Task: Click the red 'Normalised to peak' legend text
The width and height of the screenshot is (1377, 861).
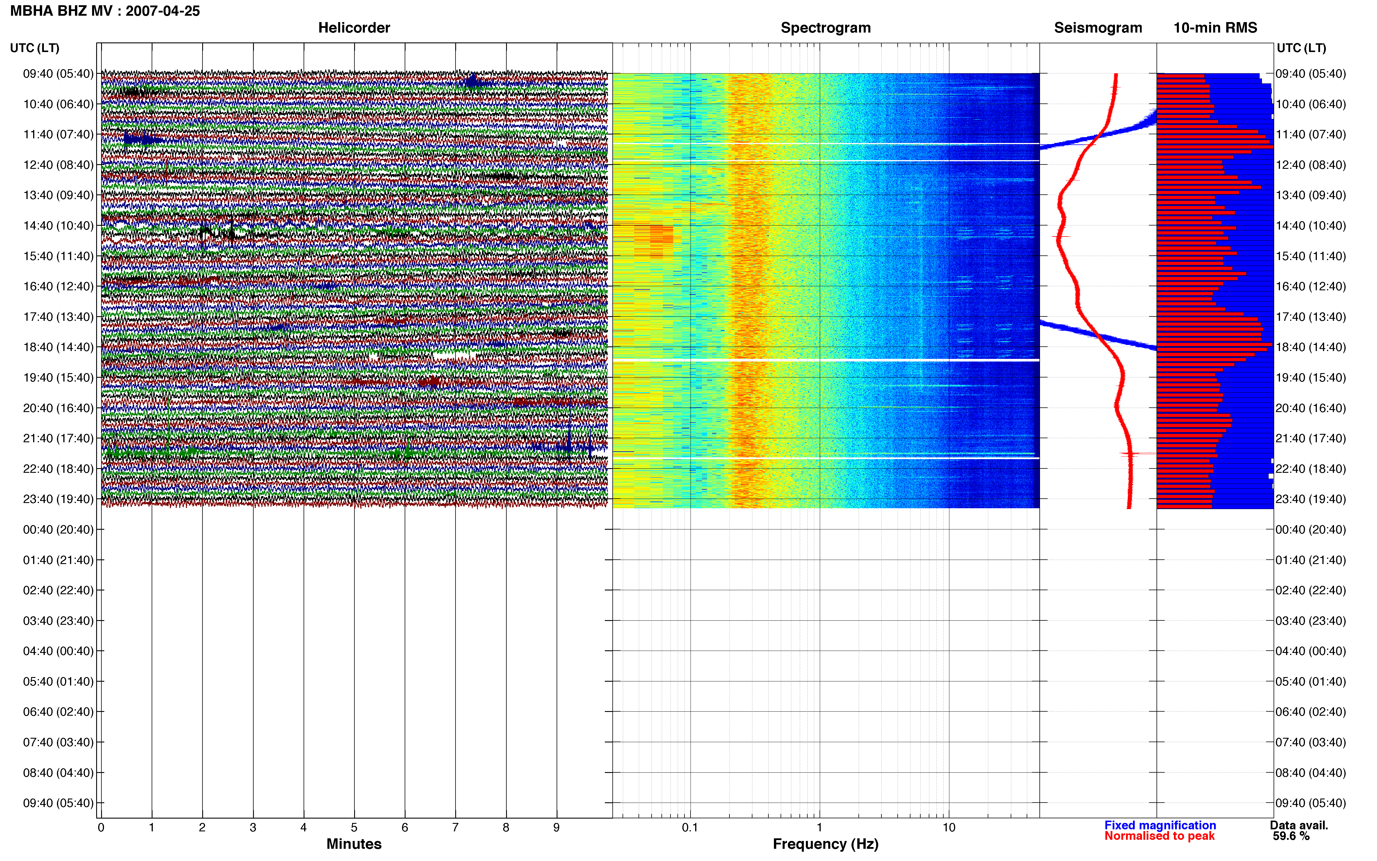Action: (1159, 836)
